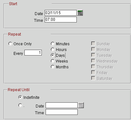Select the Days radio button
Screen dimensions: 131x120
click(x=53, y=55)
